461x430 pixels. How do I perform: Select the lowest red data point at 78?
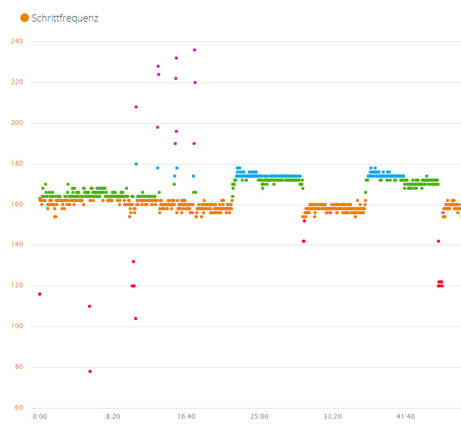coord(90,372)
